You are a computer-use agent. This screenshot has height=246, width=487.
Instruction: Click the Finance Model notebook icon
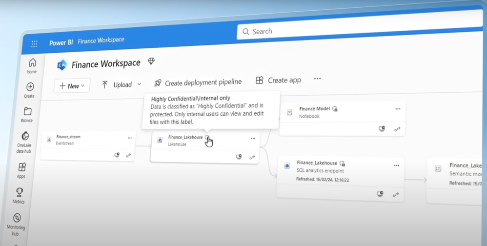click(289, 112)
